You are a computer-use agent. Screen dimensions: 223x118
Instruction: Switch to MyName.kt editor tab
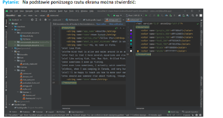tap(73, 20)
